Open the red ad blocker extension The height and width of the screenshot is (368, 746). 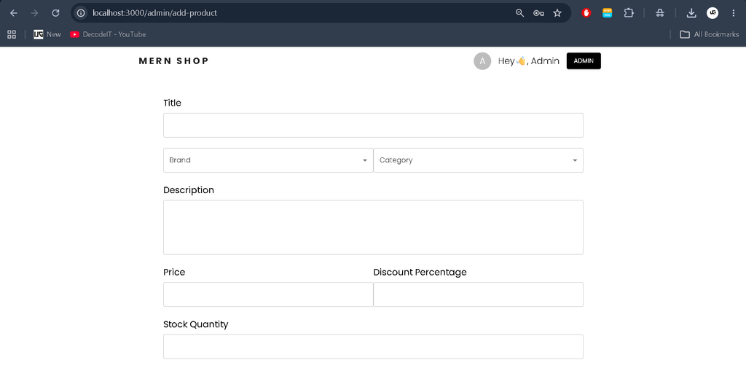[586, 13]
